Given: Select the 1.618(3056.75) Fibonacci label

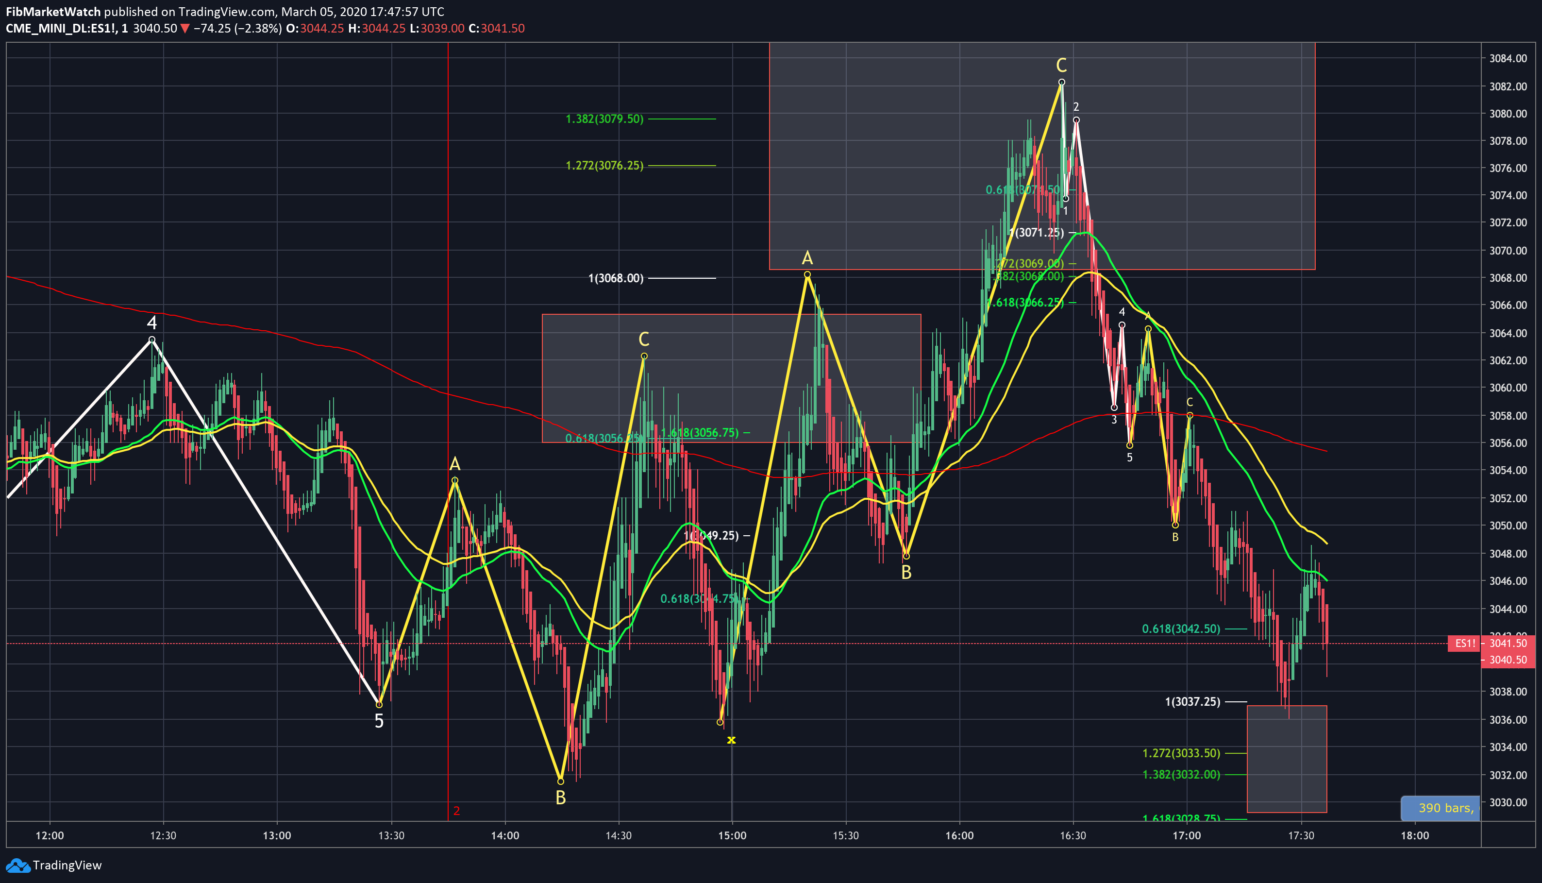Looking at the screenshot, I should (700, 432).
